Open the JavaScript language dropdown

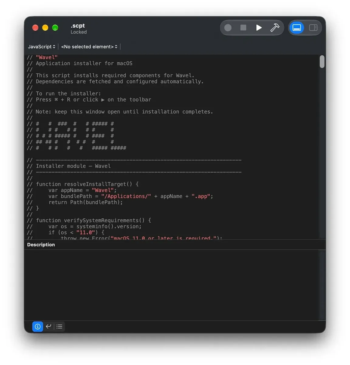(x=42, y=47)
